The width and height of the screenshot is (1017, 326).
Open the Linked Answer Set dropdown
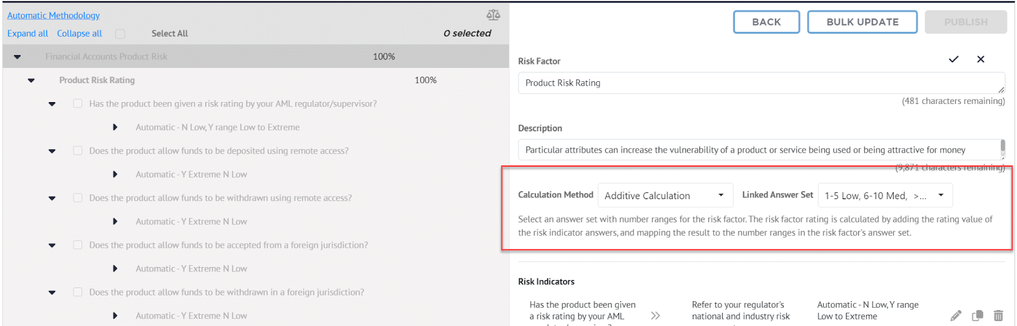point(885,195)
